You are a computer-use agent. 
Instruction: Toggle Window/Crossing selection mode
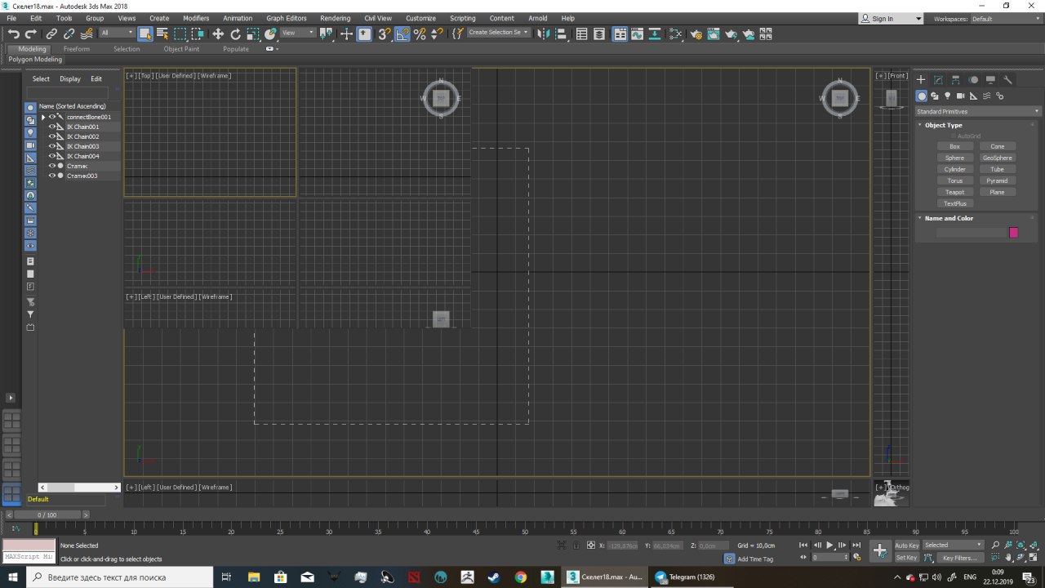tap(198, 33)
